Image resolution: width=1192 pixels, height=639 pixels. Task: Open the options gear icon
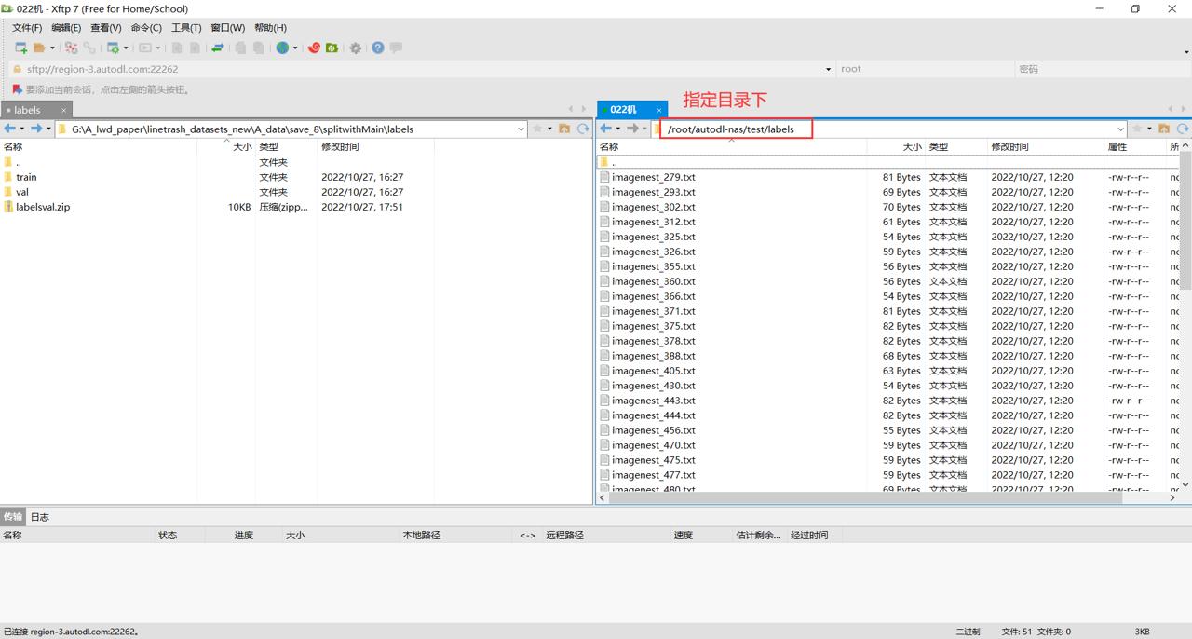pyautogui.click(x=356, y=48)
